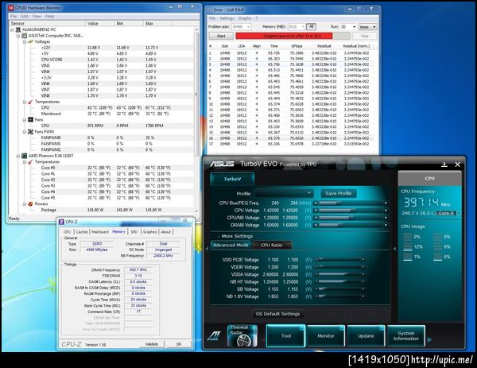Screen dimensions: 477x368
Task: Click the HWMonitor Max column header
Action: 158,23
